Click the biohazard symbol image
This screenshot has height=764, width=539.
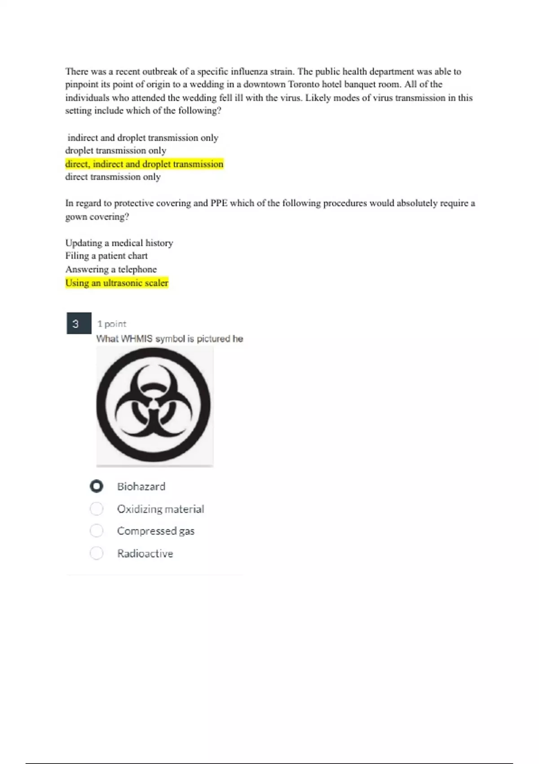[x=155, y=406]
